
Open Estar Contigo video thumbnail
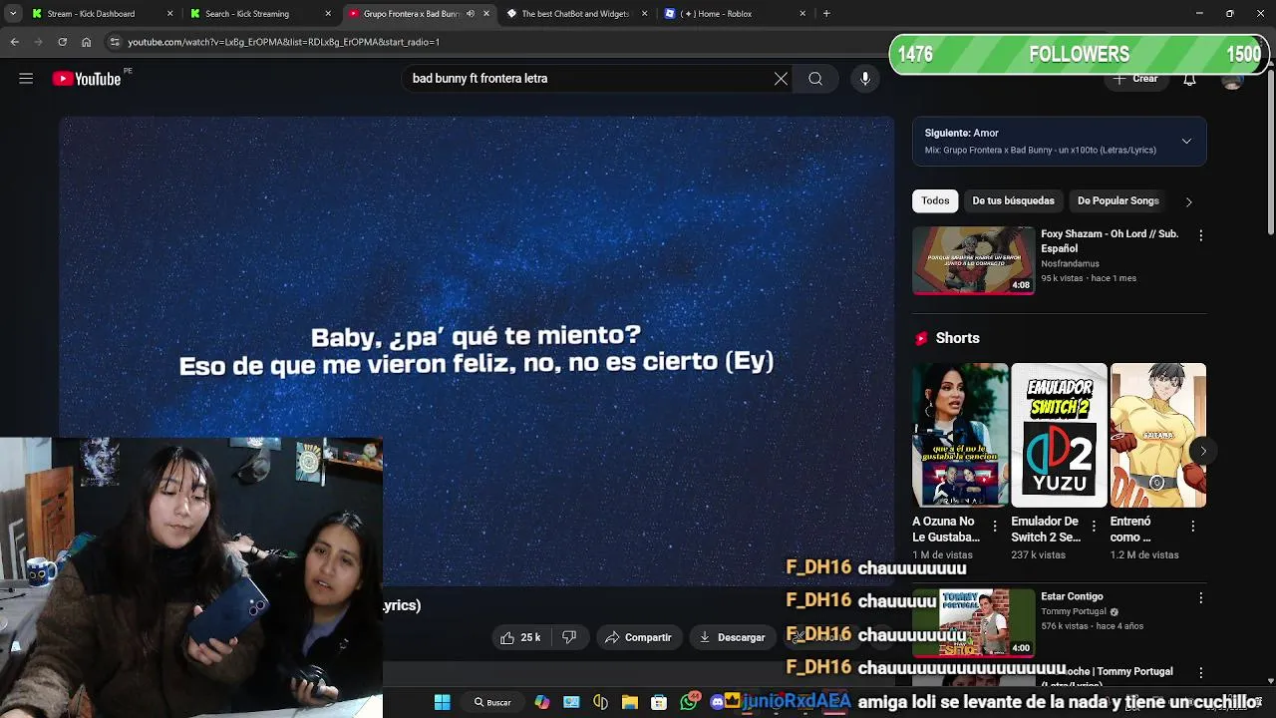[x=973, y=622]
